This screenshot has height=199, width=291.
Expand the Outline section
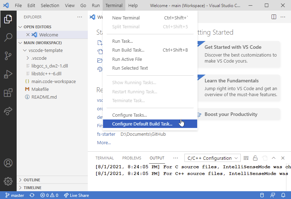(x=52, y=180)
